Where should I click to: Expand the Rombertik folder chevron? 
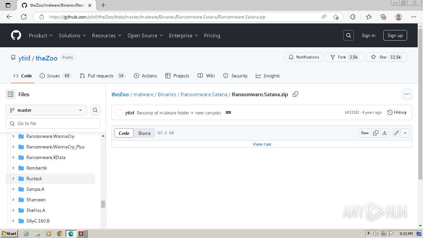tap(13, 168)
